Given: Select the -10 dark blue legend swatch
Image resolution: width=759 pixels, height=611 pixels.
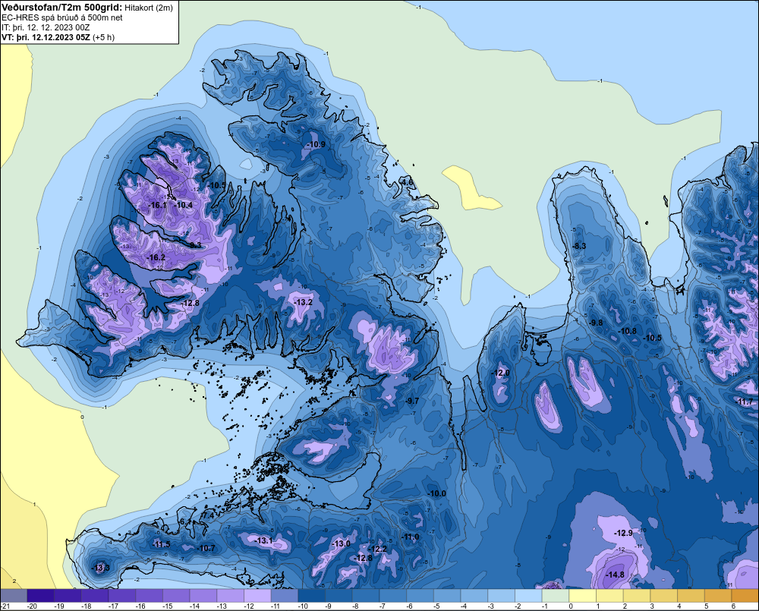Looking at the screenshot, I should pos(312,596).
